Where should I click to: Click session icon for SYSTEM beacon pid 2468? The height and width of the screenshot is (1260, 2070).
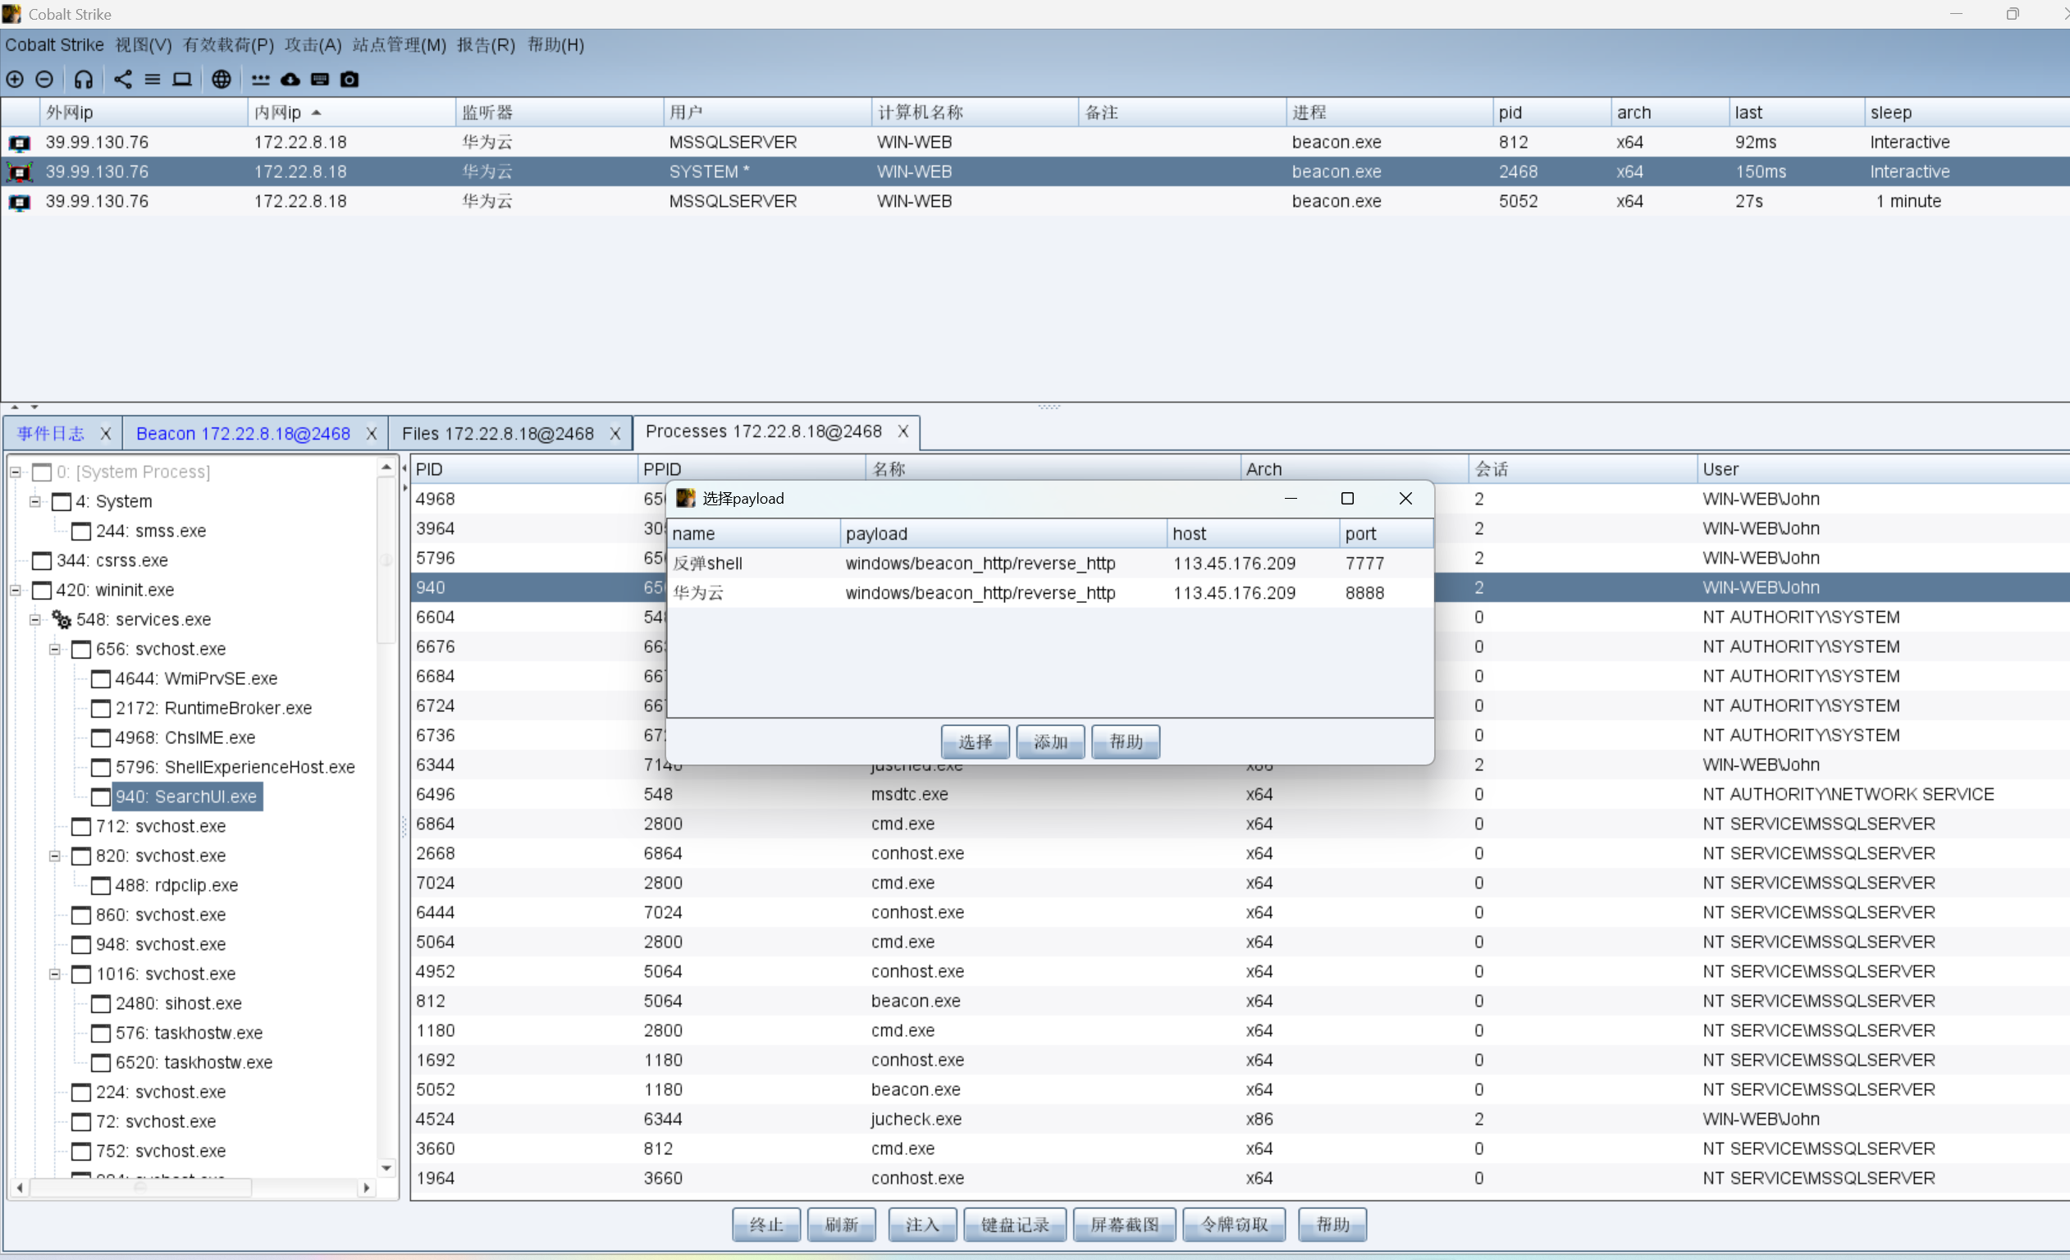20,172
